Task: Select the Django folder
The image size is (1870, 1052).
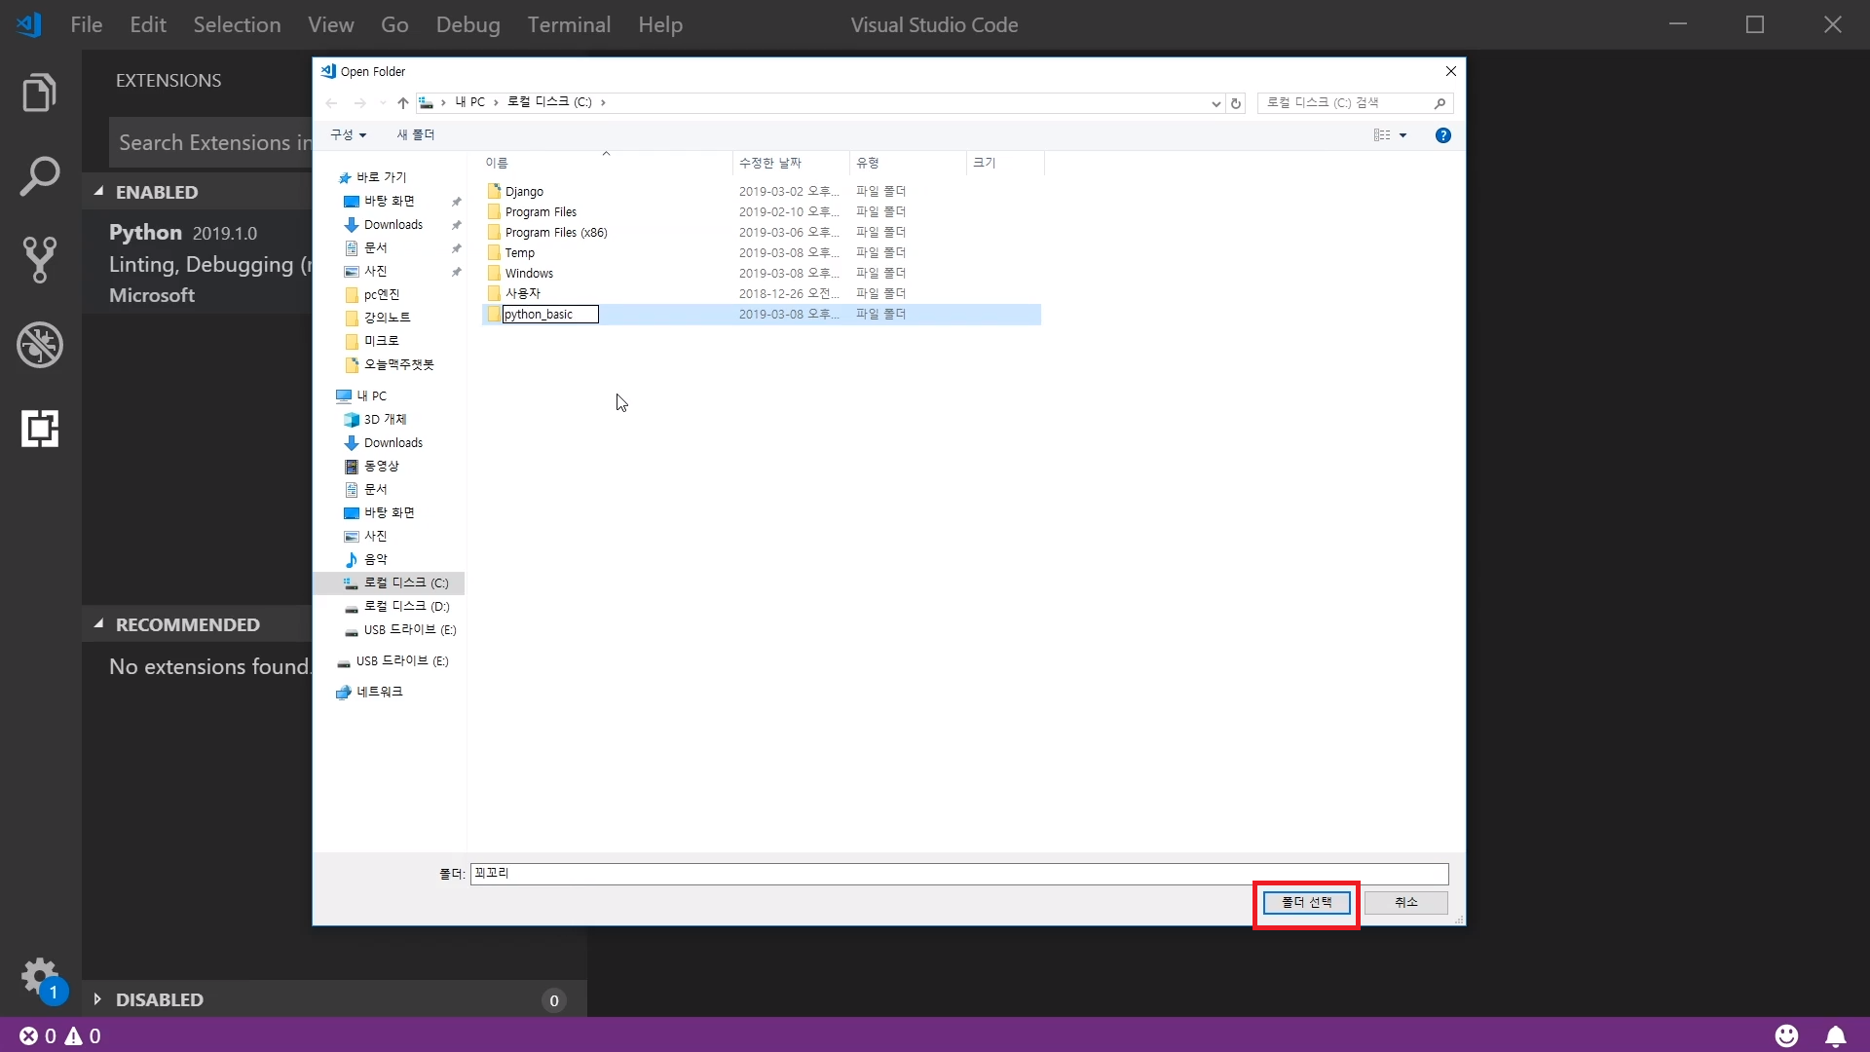Action: [524, 191]
